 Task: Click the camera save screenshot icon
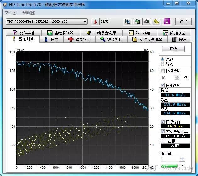[146, 21]
